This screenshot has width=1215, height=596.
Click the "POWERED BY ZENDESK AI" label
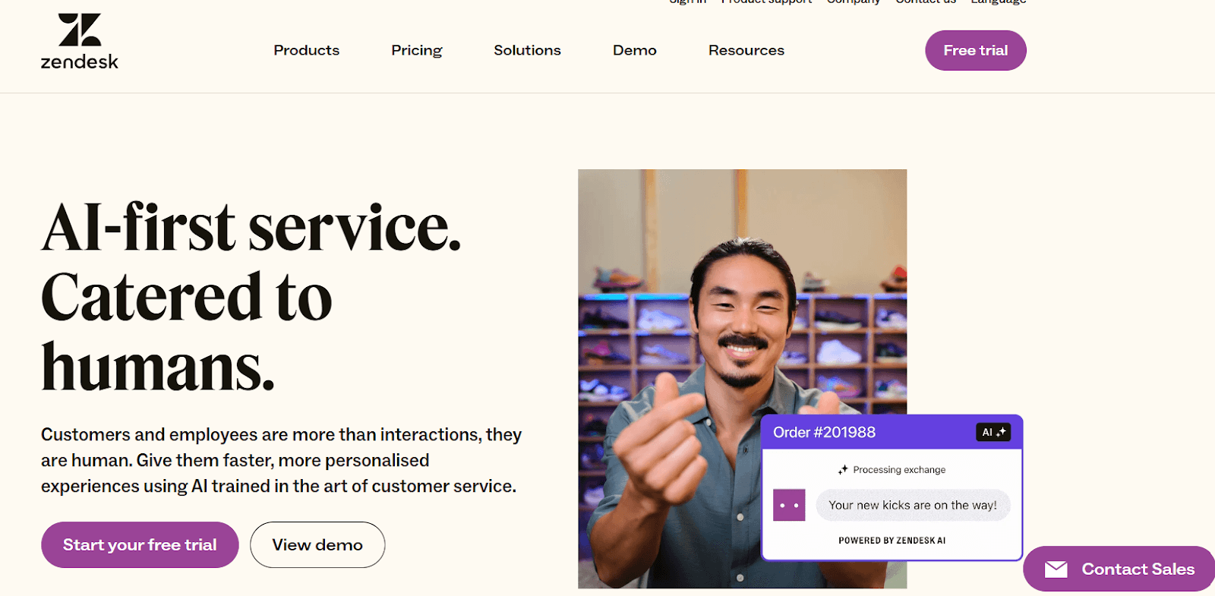click(892, 541)
